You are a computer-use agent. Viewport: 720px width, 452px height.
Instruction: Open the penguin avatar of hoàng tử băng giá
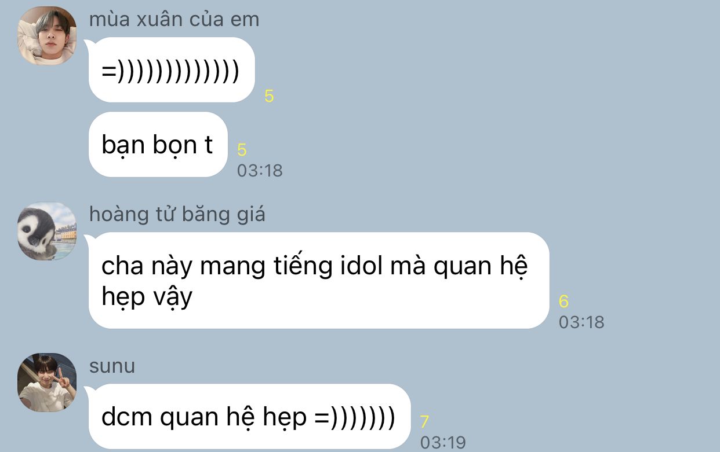(x=47, y=231)
